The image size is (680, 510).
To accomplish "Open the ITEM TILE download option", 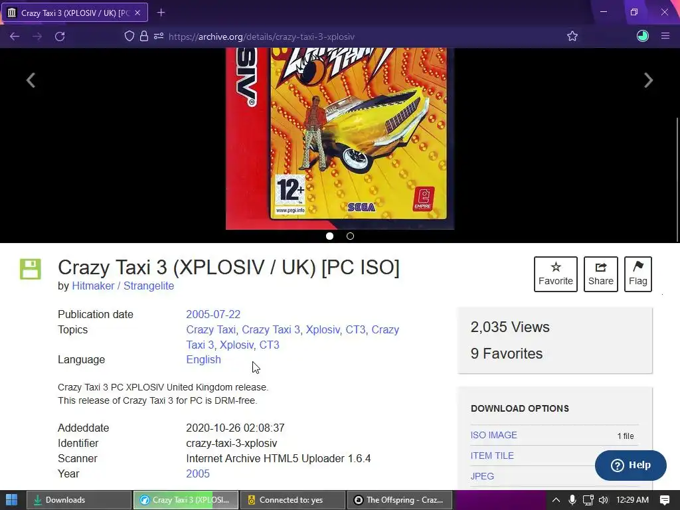I will [492, 456].
